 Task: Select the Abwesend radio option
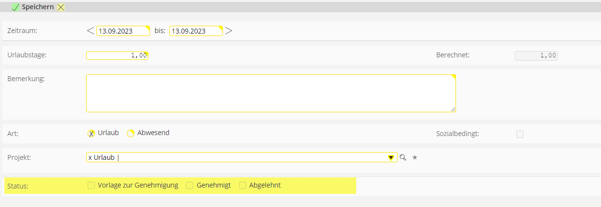tap(130, 133)
